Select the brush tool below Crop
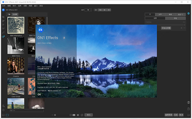 (x=3, y=21)
